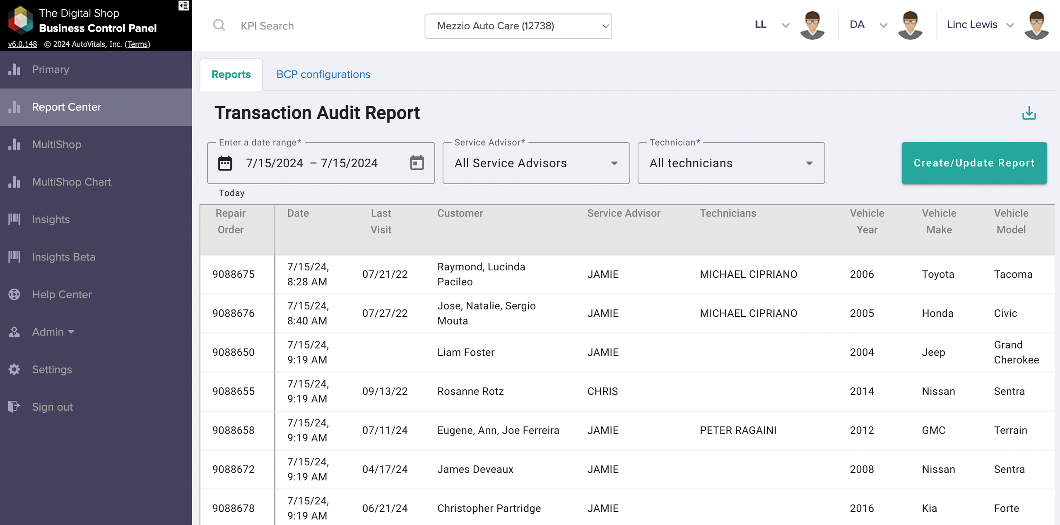Click the Technicians column header
The height and width of the screenshot is (525, 1060).
coord(728,213)
